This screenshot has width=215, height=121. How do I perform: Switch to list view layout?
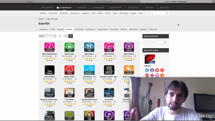pyautogui.click(x=66, y=36)
